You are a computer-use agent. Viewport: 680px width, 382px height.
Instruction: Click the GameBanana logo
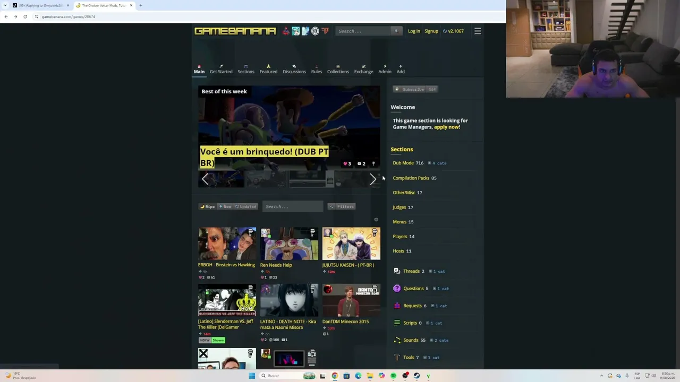pos(235,31)
